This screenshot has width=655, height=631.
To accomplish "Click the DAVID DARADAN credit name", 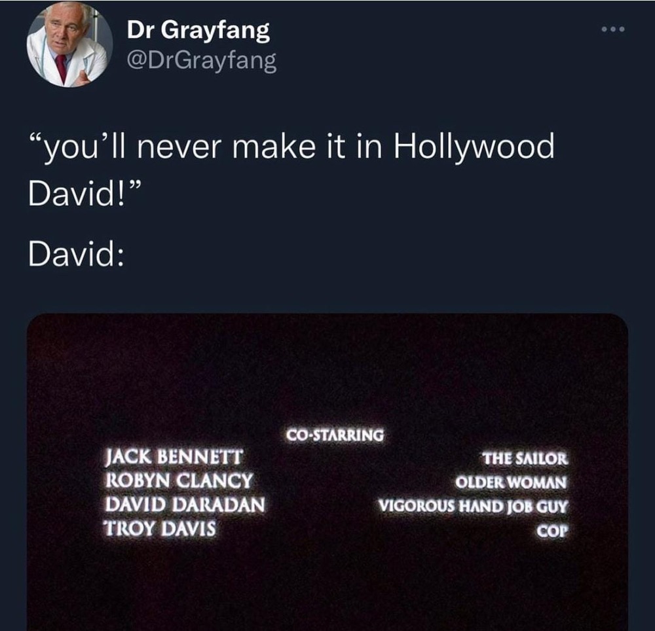I will click(185, 504).
